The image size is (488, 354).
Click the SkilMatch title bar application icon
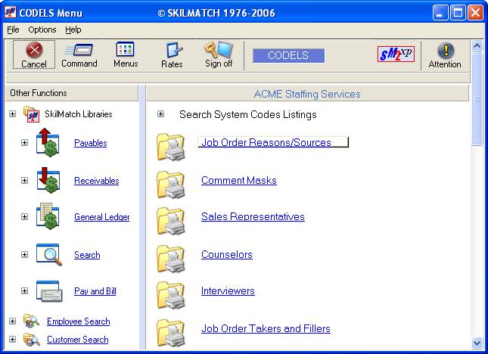click(x=11, y=12)
